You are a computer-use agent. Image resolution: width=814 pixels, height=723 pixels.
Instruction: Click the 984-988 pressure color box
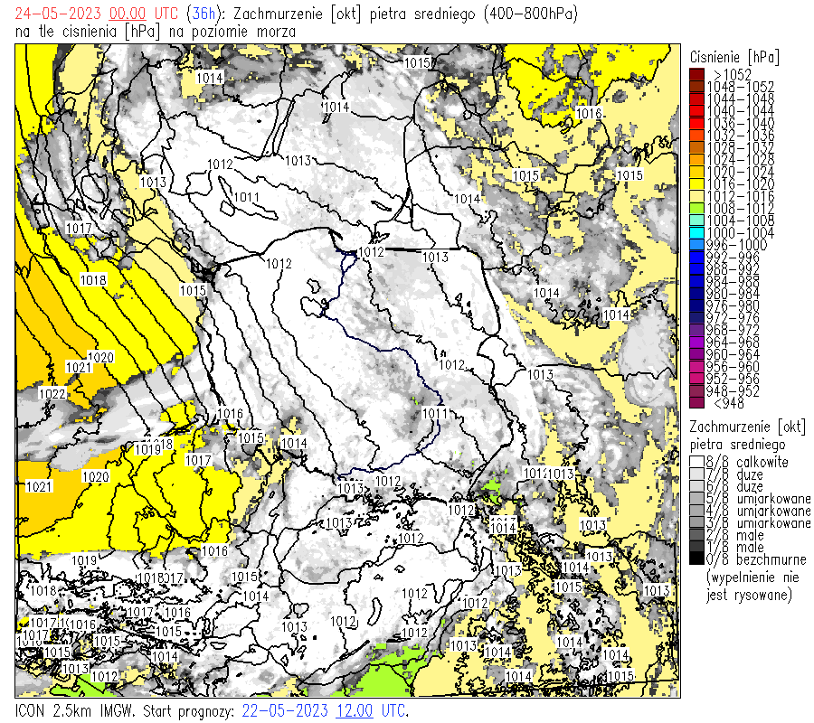click(x=696, y=282)
